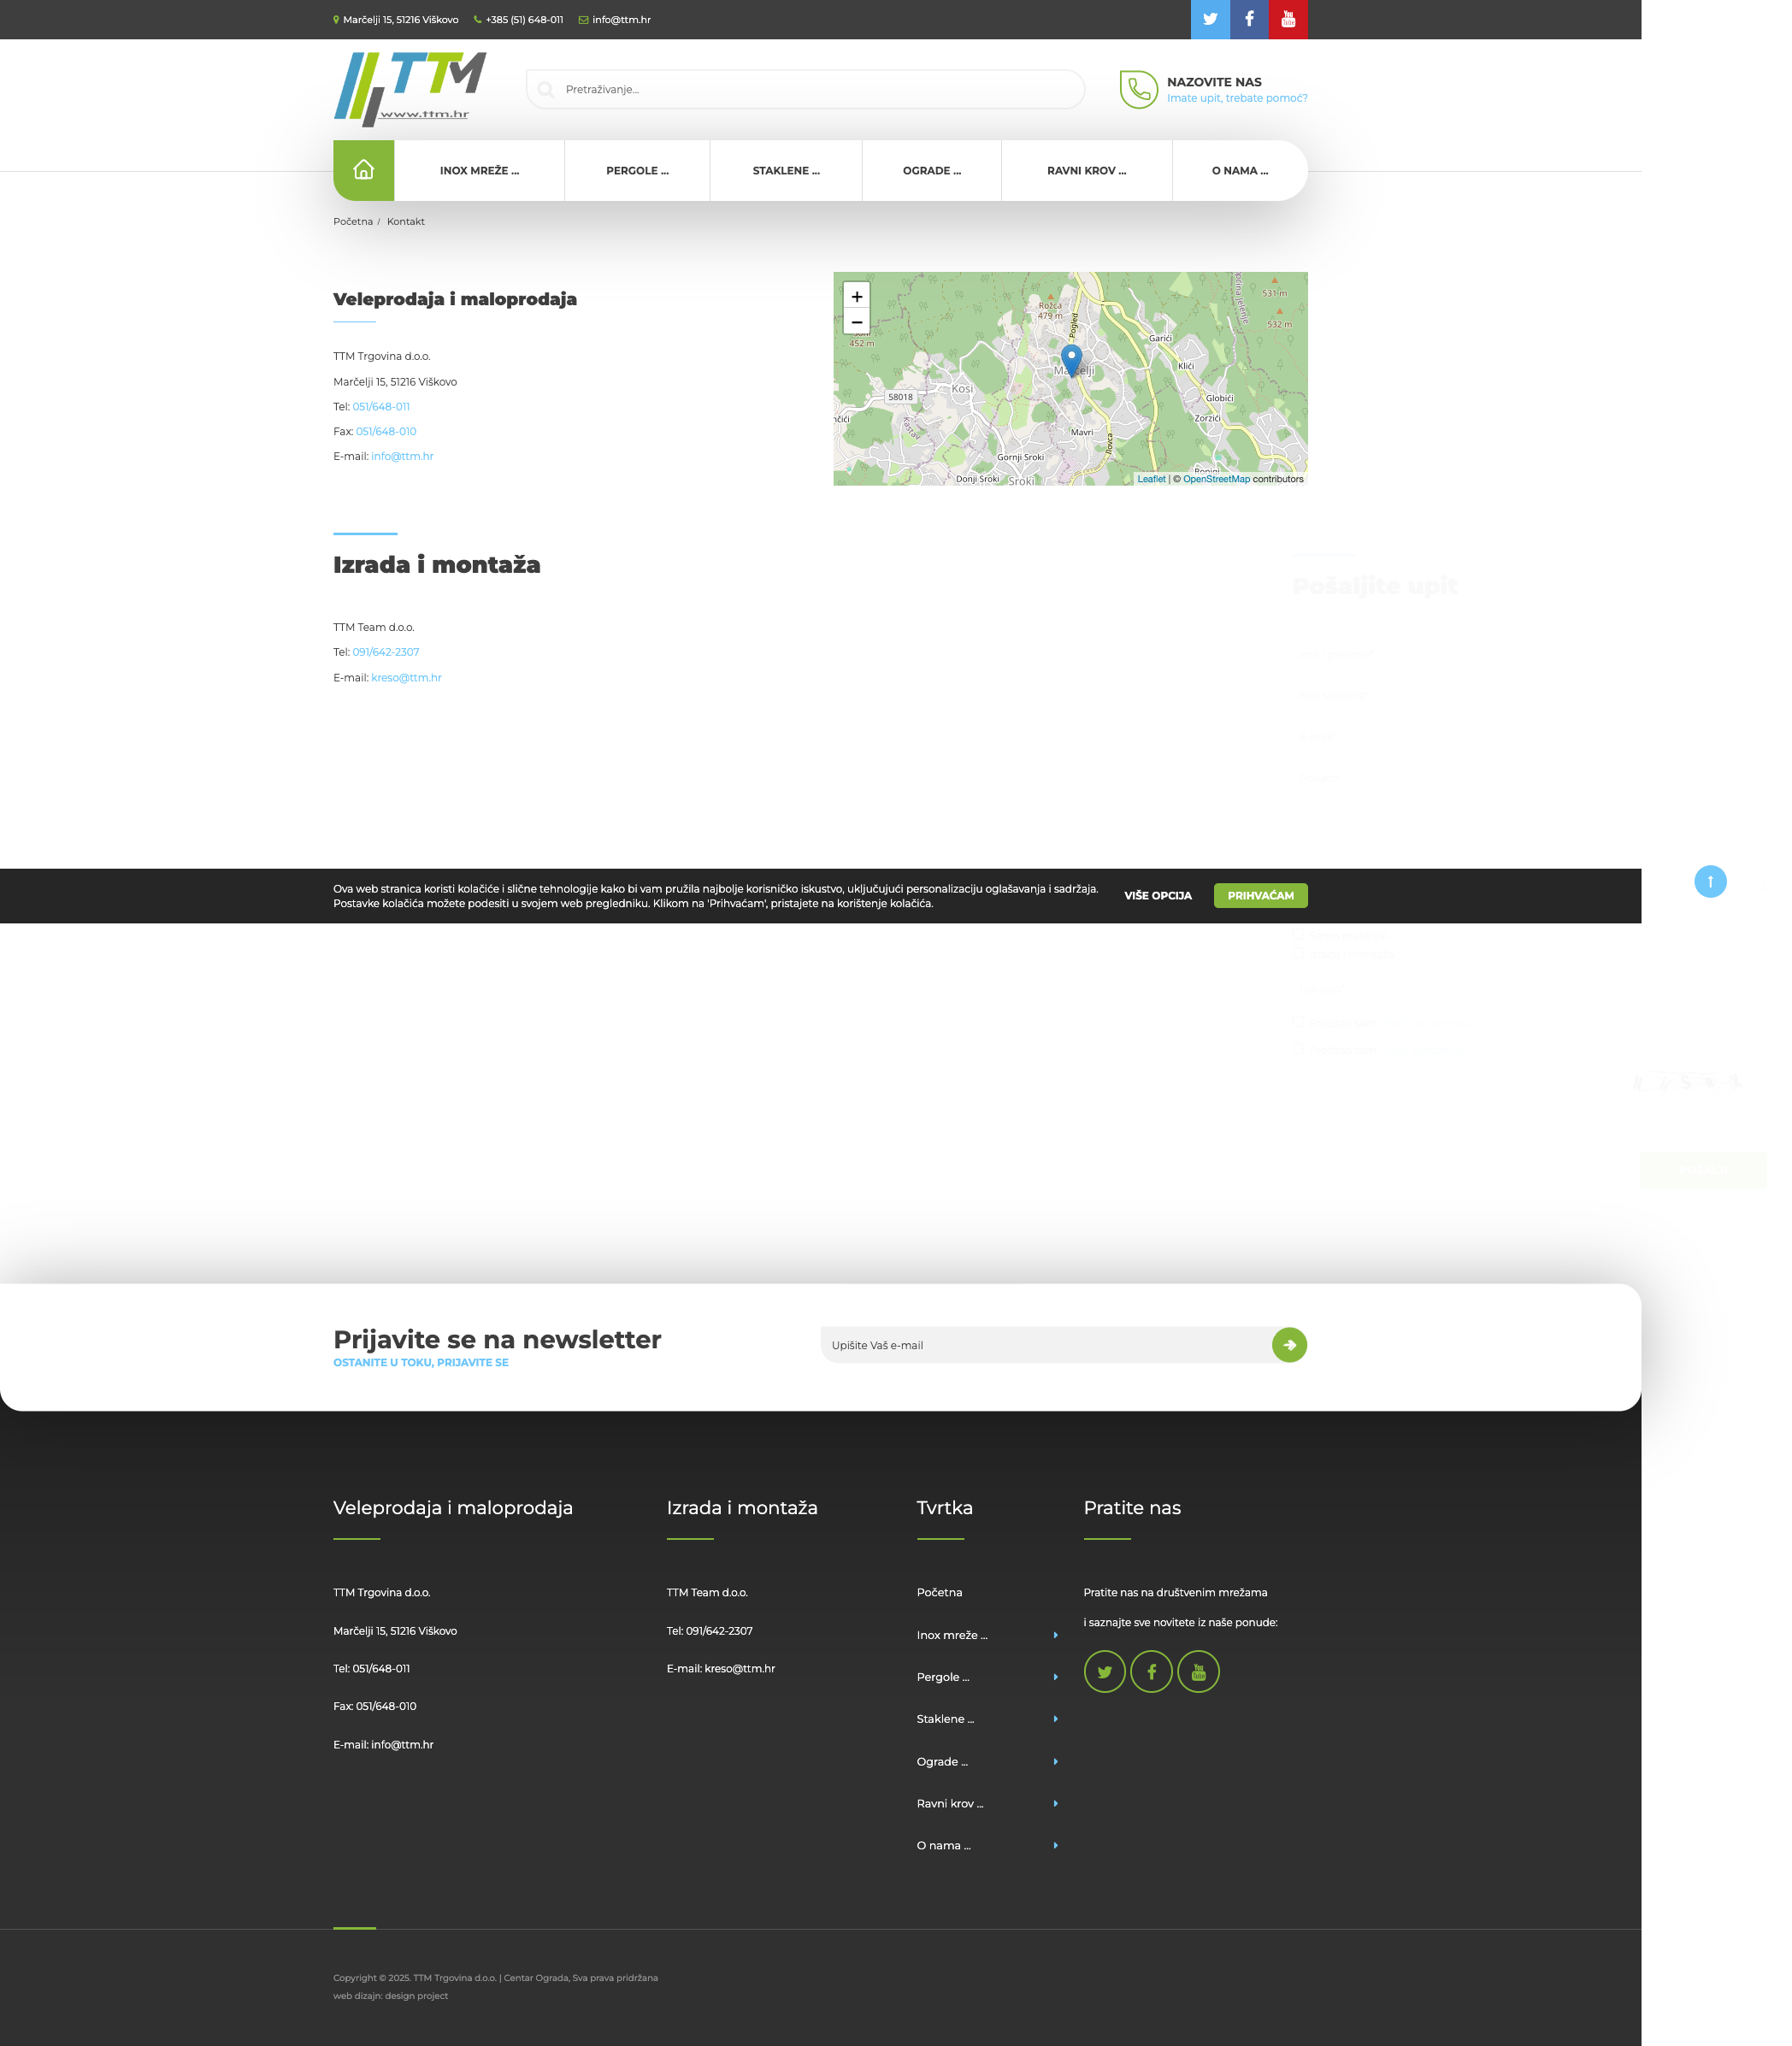Viewport: 1792px width, 2046px height.
Task: Expand the footer Inox mreže arrow
Action: tap(1055, 1635)
